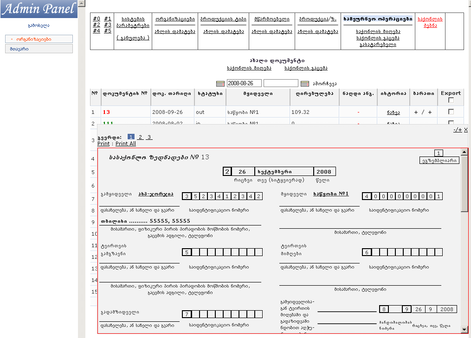Click საქონლის მიღება under ახალი დოკუმენტი
471x338 pixels.
coord(249,68)
